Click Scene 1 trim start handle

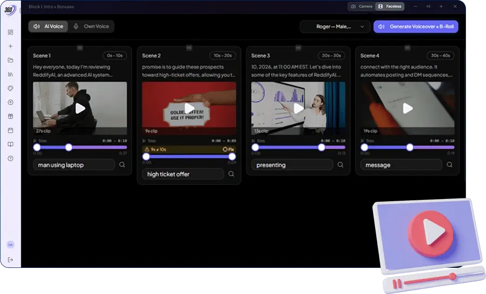click(x=37, y=147)
